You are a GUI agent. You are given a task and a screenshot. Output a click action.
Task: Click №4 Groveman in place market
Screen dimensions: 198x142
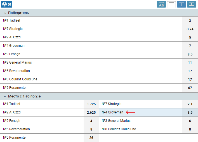(x=112, y=112)
